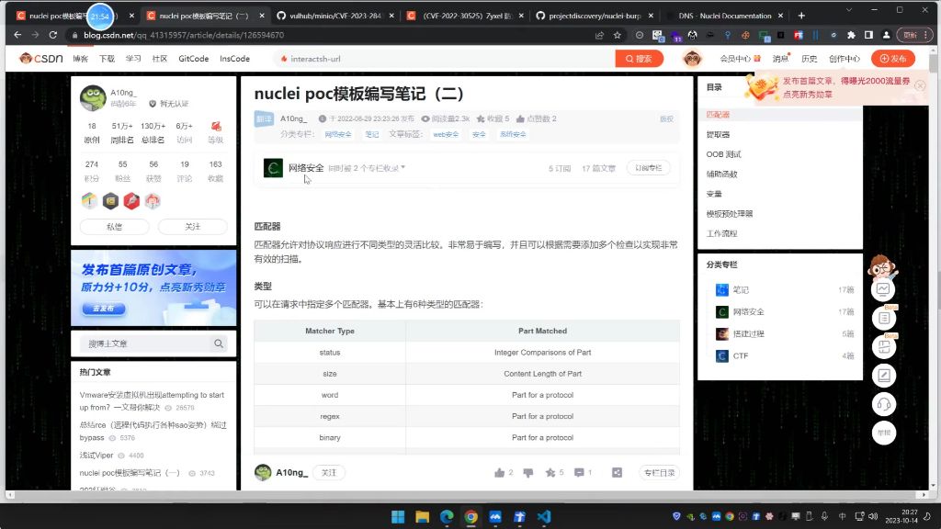
Task: Click the orange 搜索 search button
Action: pyautogui.click(x=640, y=58)
